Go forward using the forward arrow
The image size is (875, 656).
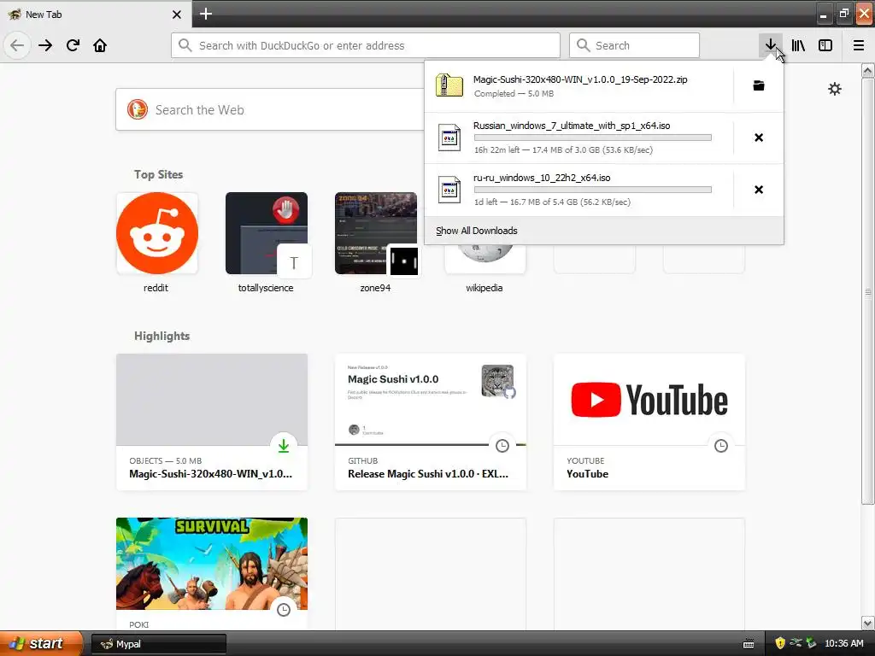(x=45, y=45)
